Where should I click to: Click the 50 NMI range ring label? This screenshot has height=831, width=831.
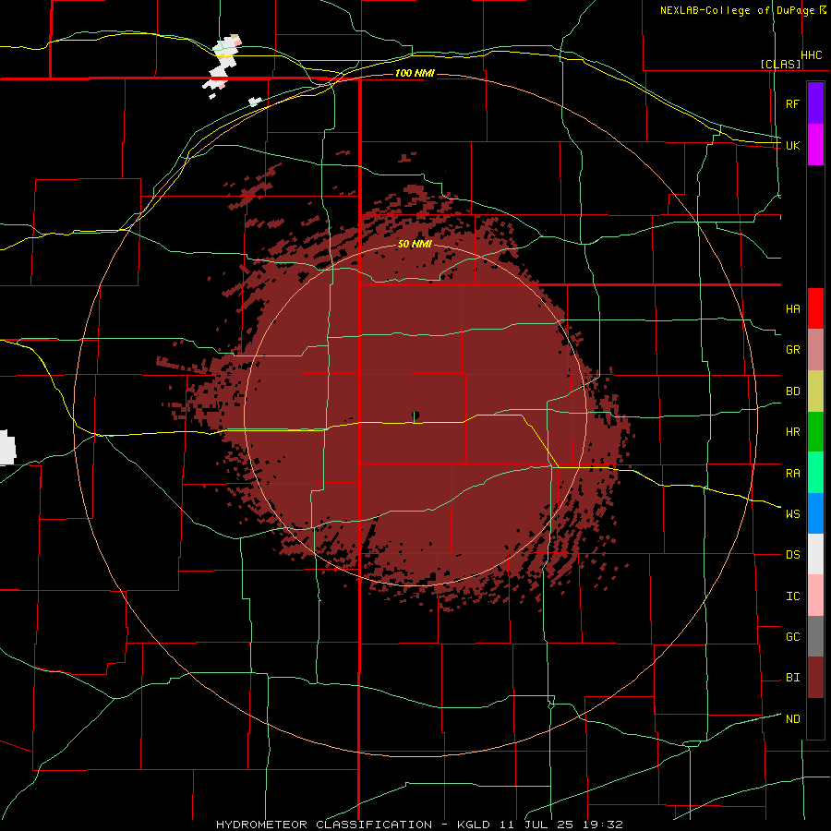click(415, 244)
